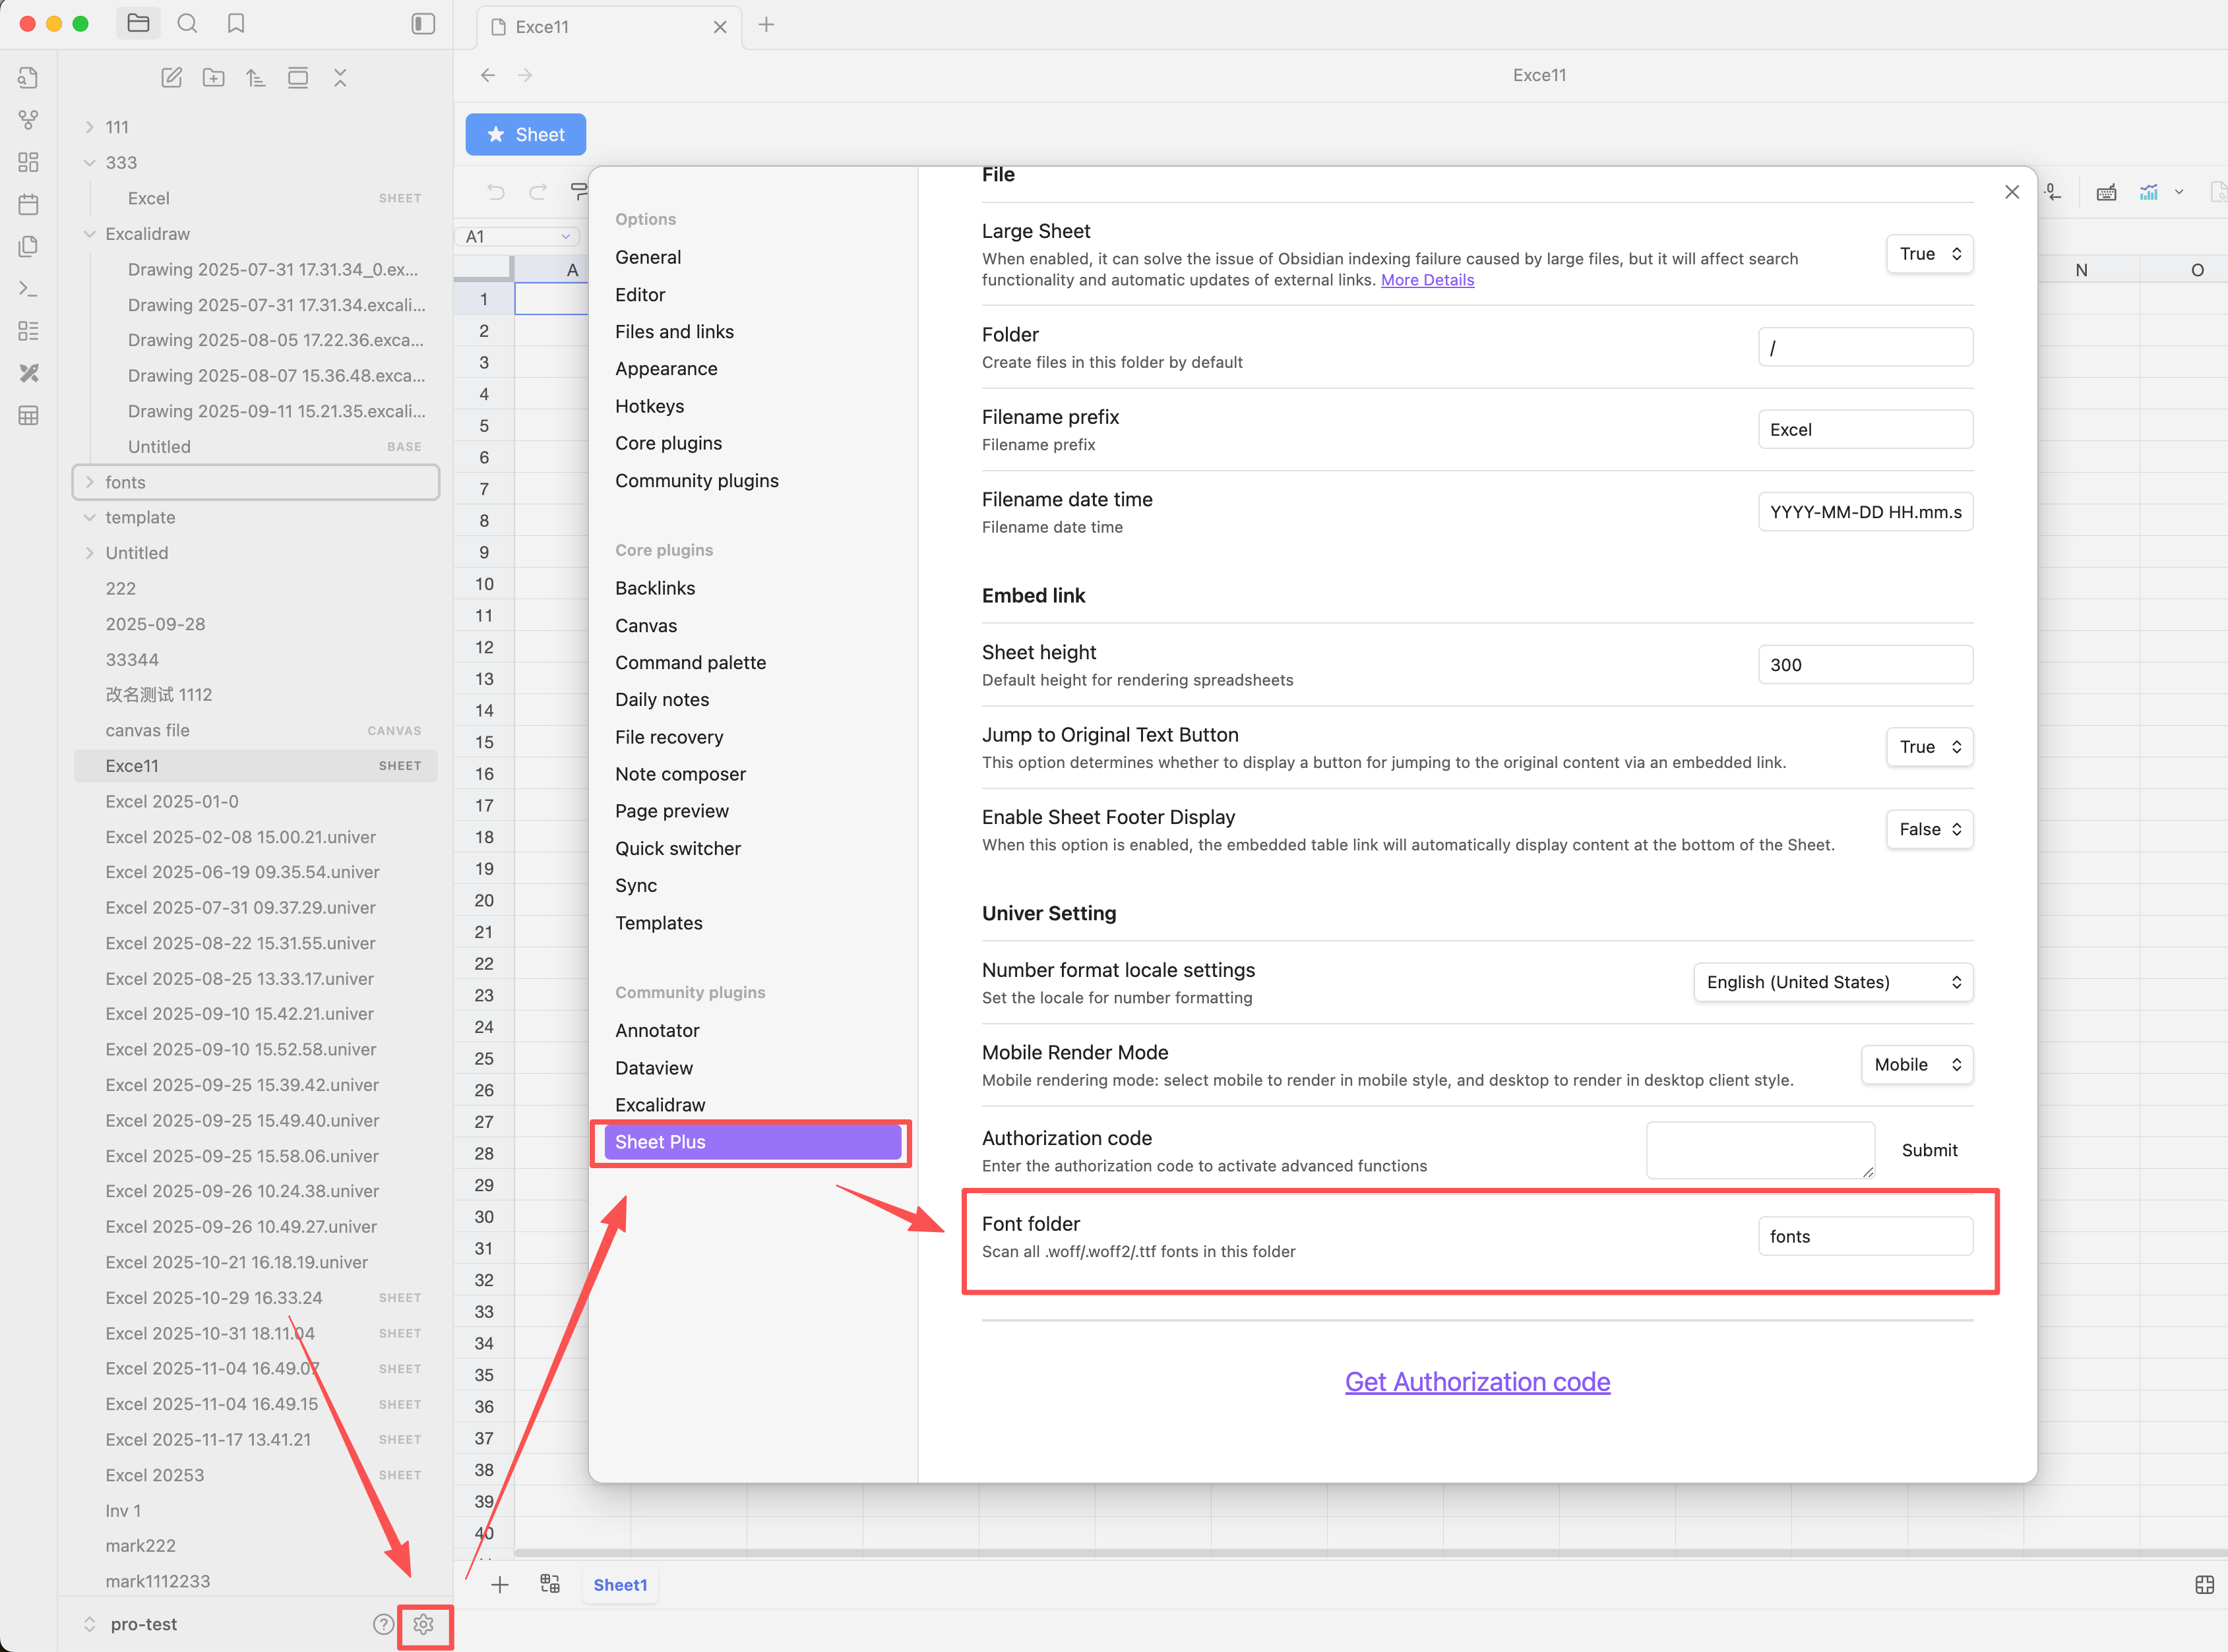The width and height of the screenshot is (2228, 1652).
Task: Open Mobile Render Mode dropdown
Action: (1916, 1064)
